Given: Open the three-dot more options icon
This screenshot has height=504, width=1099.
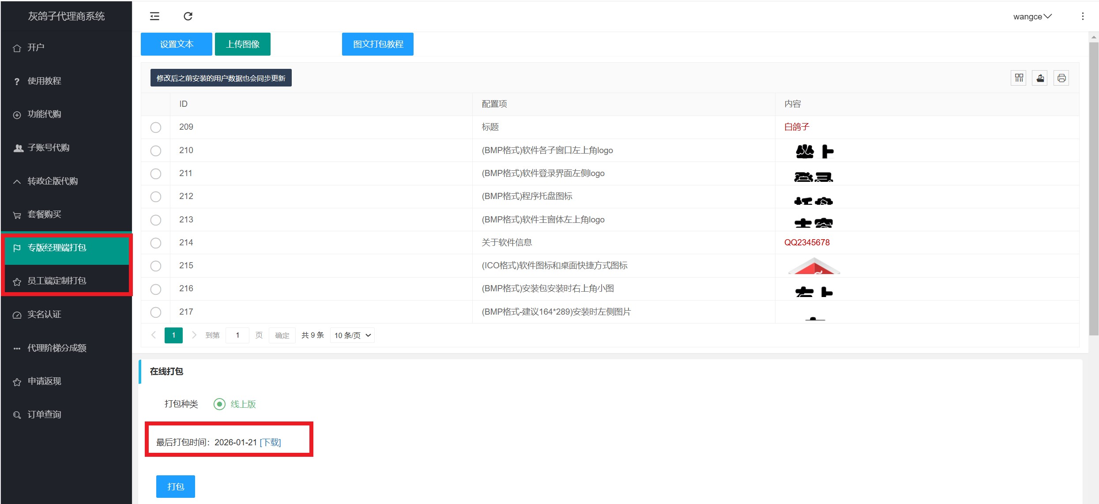Looking at the screenshot, I should tap(1083, 16).
